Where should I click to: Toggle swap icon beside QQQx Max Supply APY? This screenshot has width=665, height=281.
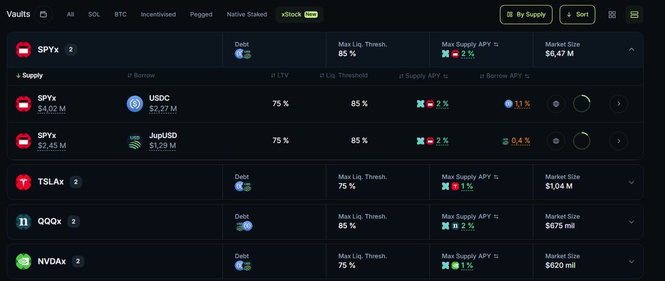point(497,217)
